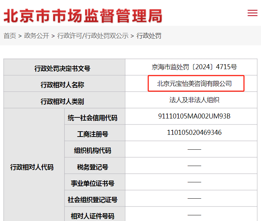
Task: Go to 首页 in the breadcrumb
Action: coord(10,36)
